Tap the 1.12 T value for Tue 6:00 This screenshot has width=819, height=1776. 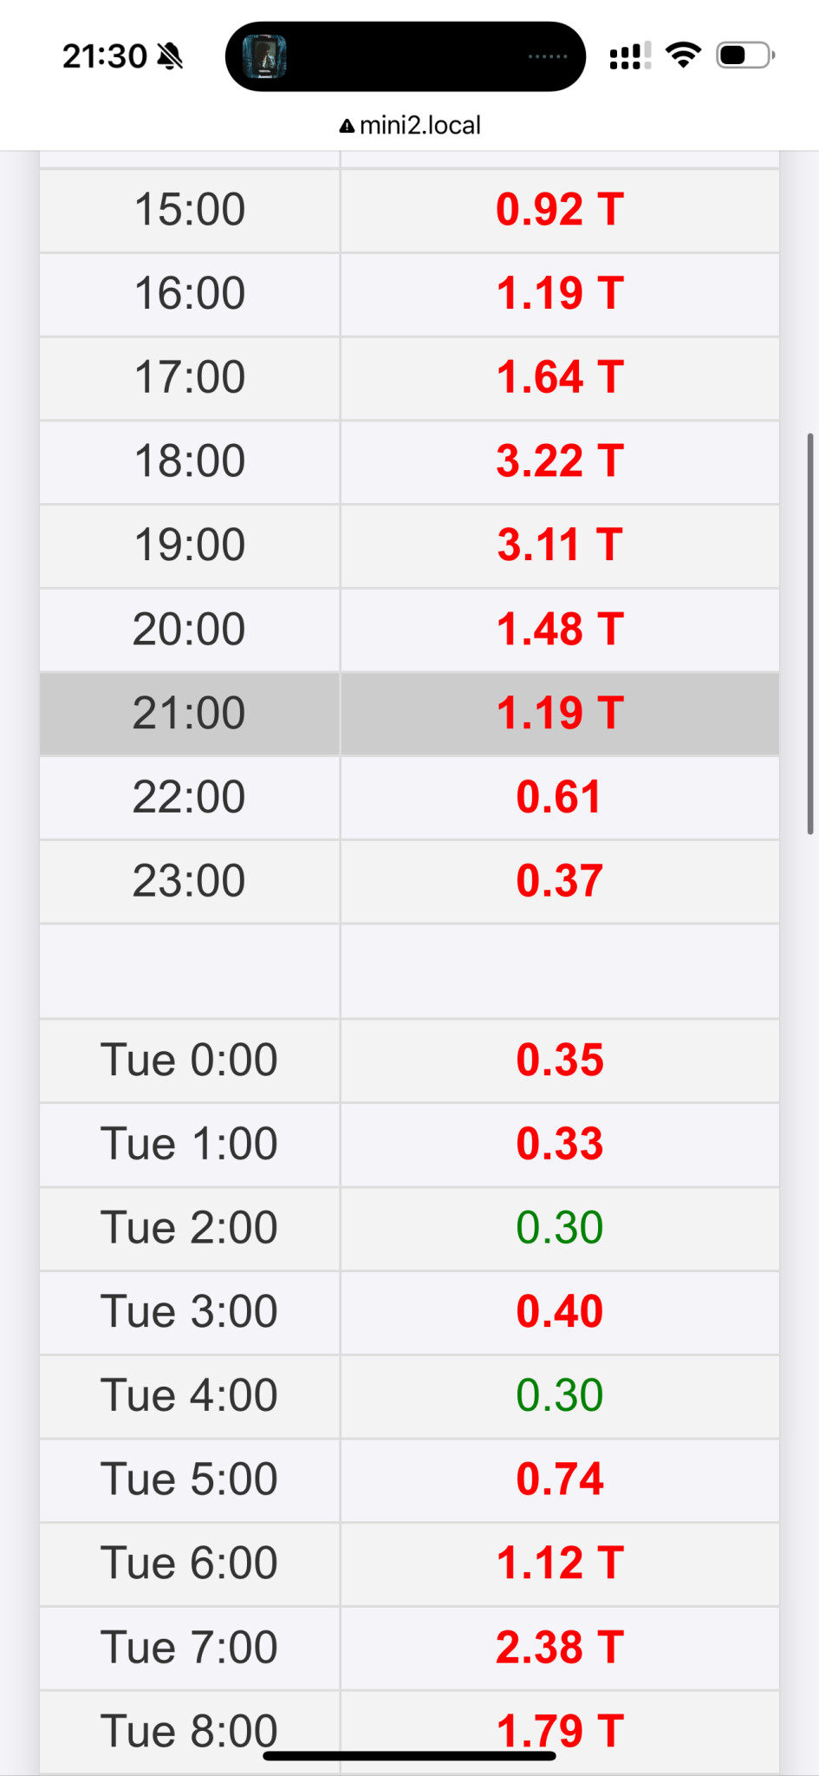tap(560, 1563)
